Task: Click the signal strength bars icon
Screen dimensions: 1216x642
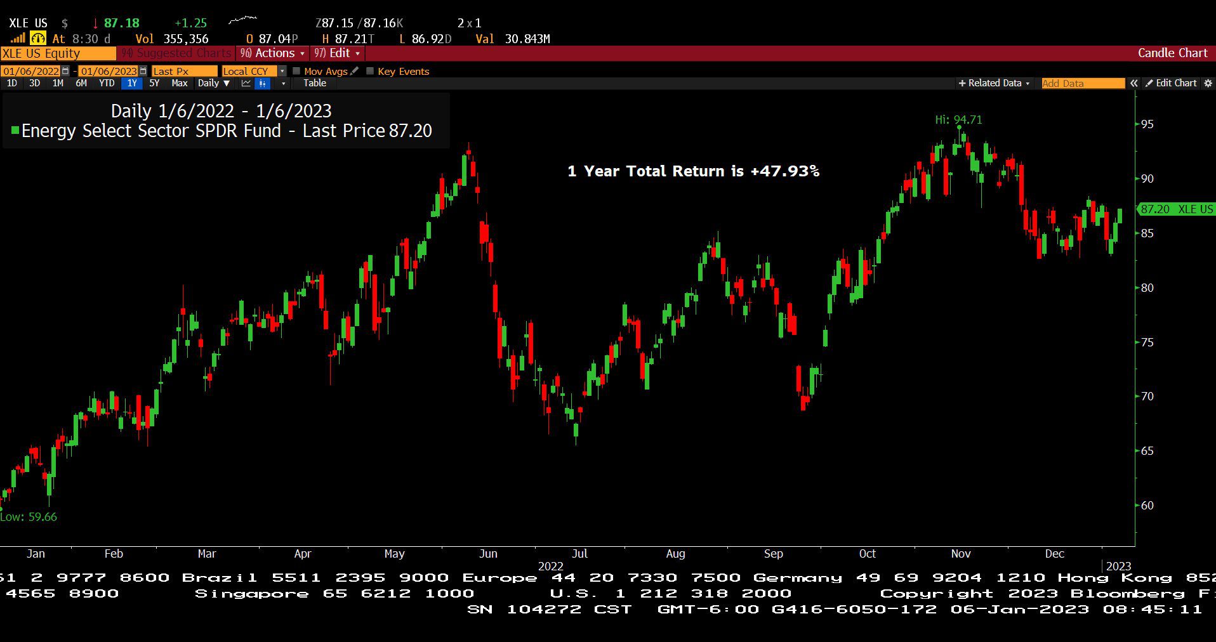Action: 17,38
